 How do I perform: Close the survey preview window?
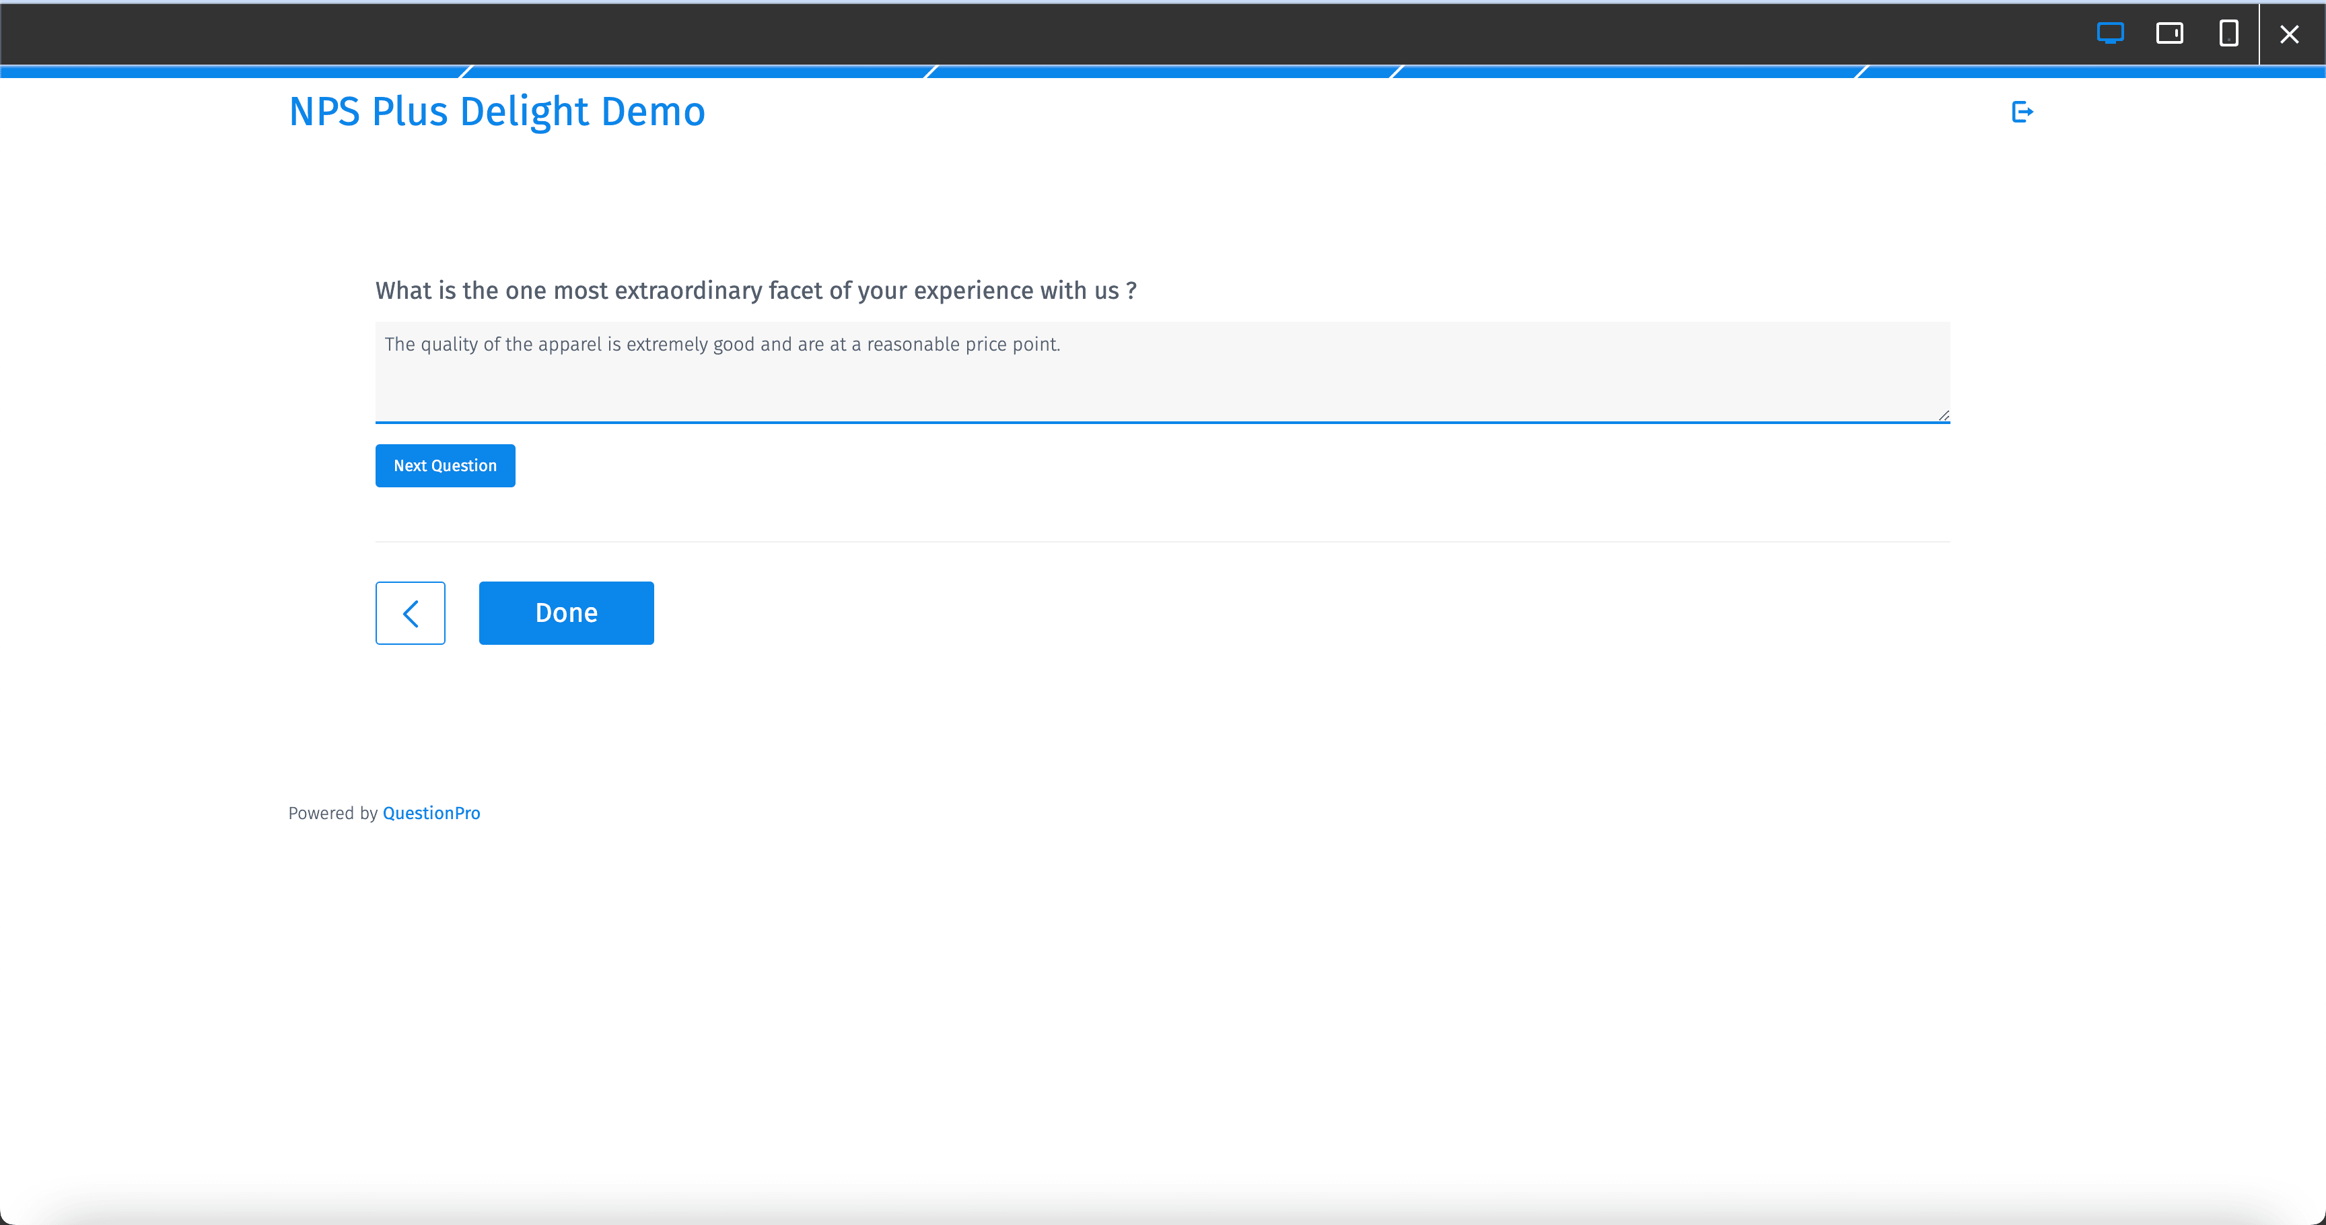(2290, 34)
